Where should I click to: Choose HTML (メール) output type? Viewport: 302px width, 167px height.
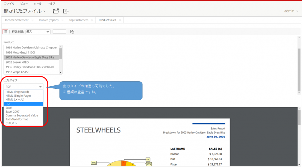point(23,100)
